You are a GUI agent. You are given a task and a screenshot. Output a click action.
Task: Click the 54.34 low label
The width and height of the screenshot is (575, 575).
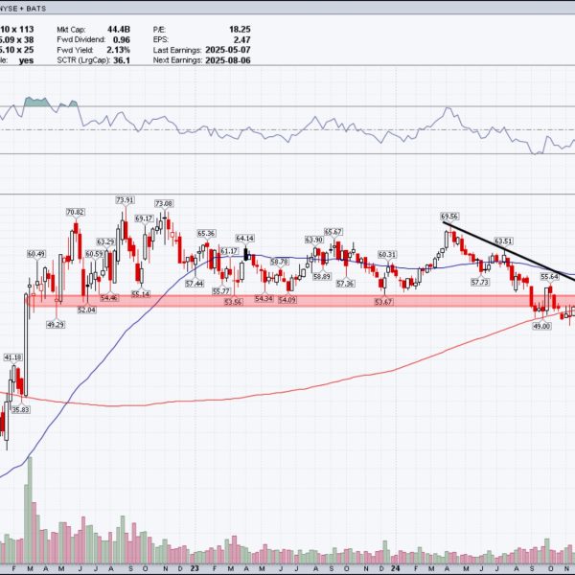pos(264,298)
